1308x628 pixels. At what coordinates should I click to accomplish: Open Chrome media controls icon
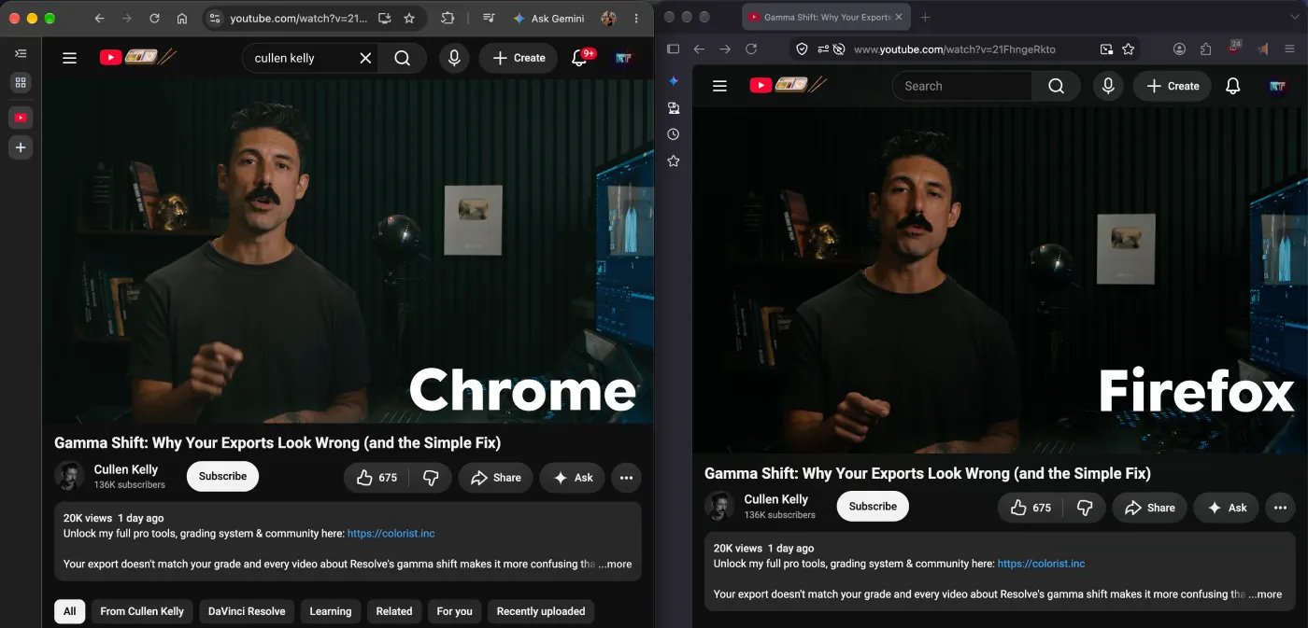pos(489,18)
